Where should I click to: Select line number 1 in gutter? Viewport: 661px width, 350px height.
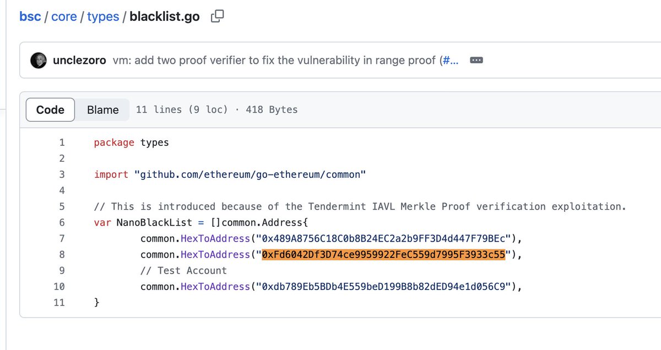click(62, 143)
